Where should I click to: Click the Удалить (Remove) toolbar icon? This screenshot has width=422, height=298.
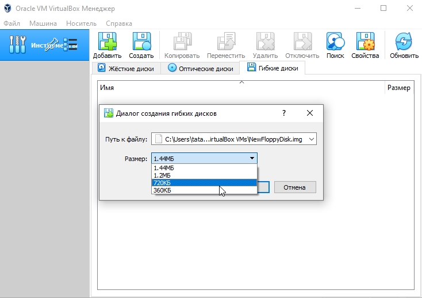pyautogui.click(x=266, y=42)
